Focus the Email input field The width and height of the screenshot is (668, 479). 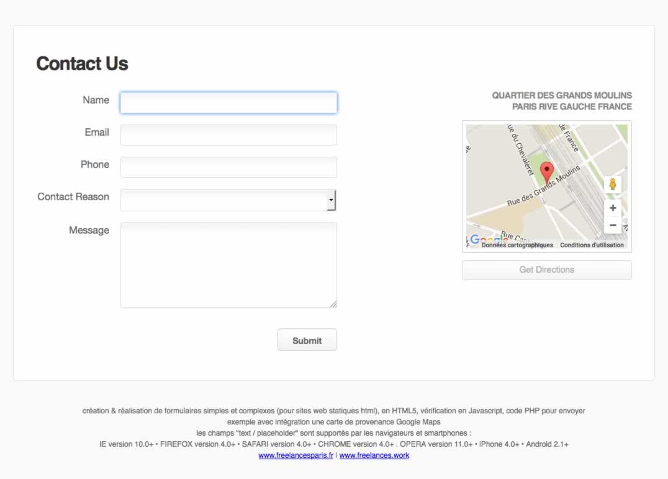(229, 135)
